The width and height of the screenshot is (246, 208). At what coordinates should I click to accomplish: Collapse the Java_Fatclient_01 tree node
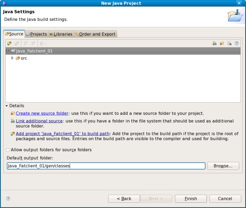coord(8,51)
